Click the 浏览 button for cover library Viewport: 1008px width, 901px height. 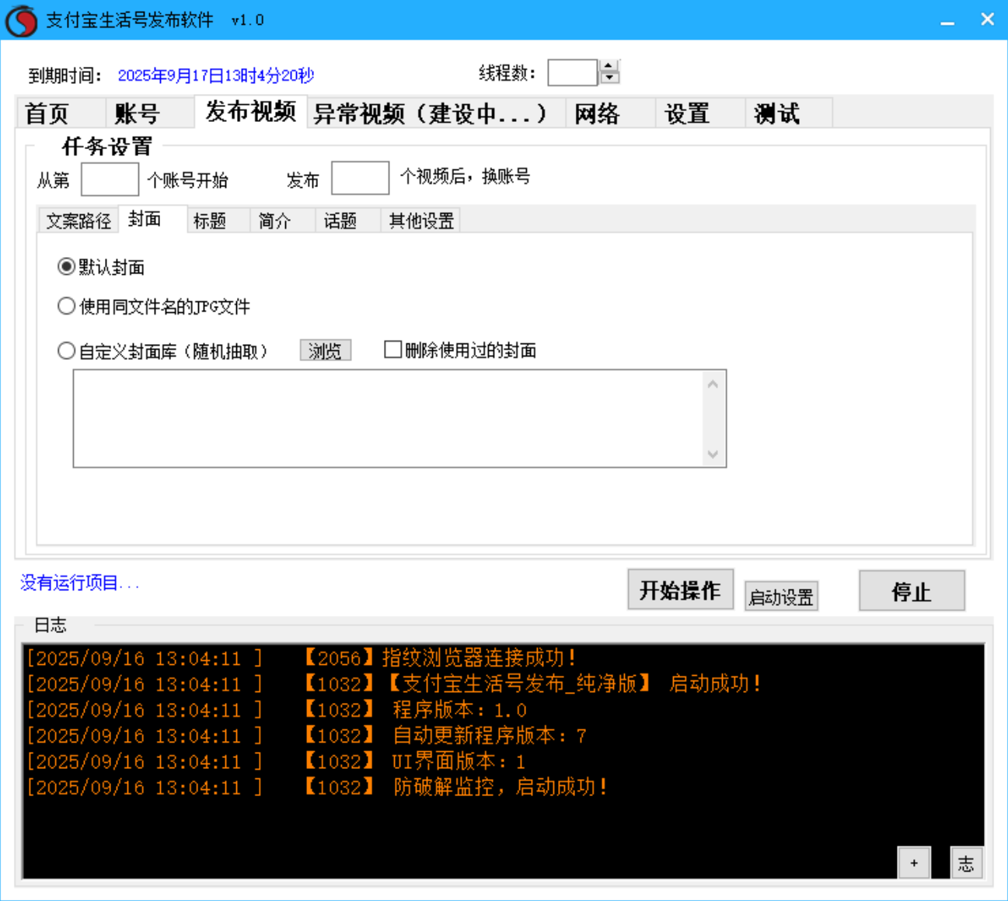tap(325, 350)
